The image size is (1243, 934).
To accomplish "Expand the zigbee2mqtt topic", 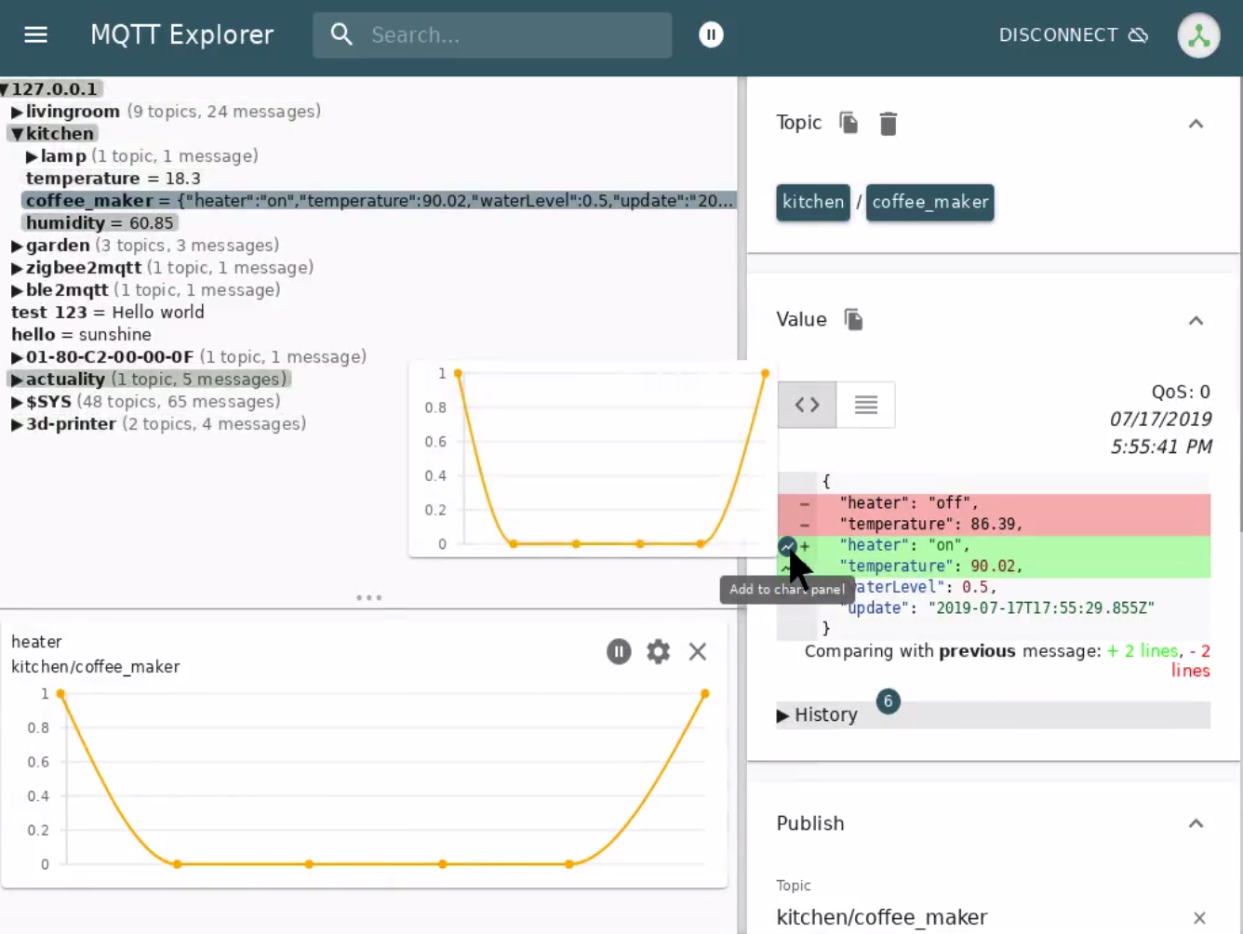I will click(x=17, y=268).
